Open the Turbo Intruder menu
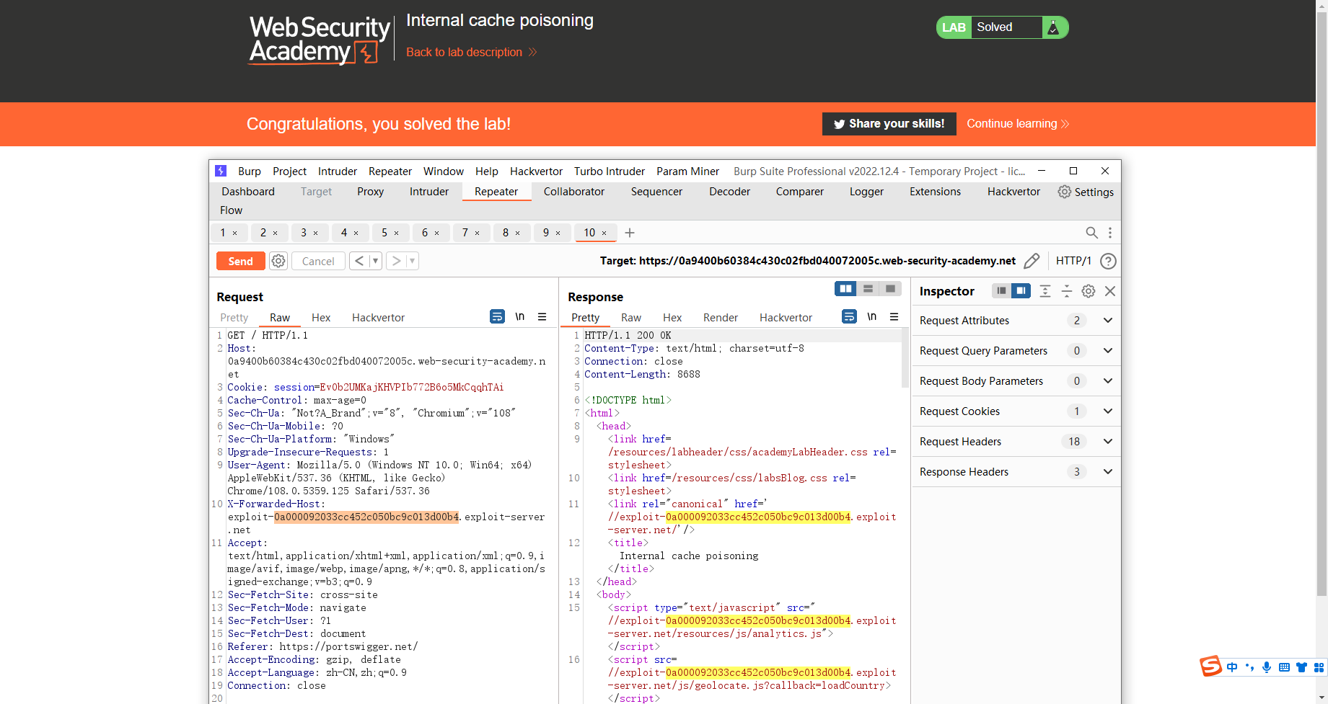This screenshot has width=1328, height=704. click(610, 171)
